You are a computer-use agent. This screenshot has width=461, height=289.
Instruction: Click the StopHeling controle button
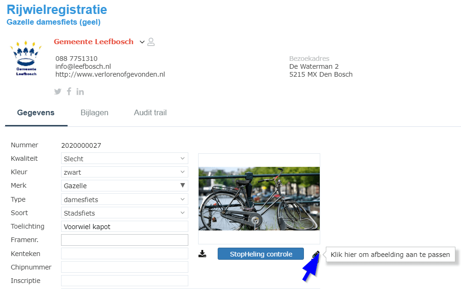click(x=261, y=254)
